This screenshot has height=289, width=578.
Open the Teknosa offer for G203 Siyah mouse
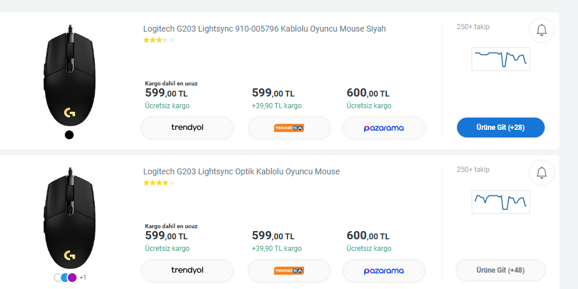[289, 128]
